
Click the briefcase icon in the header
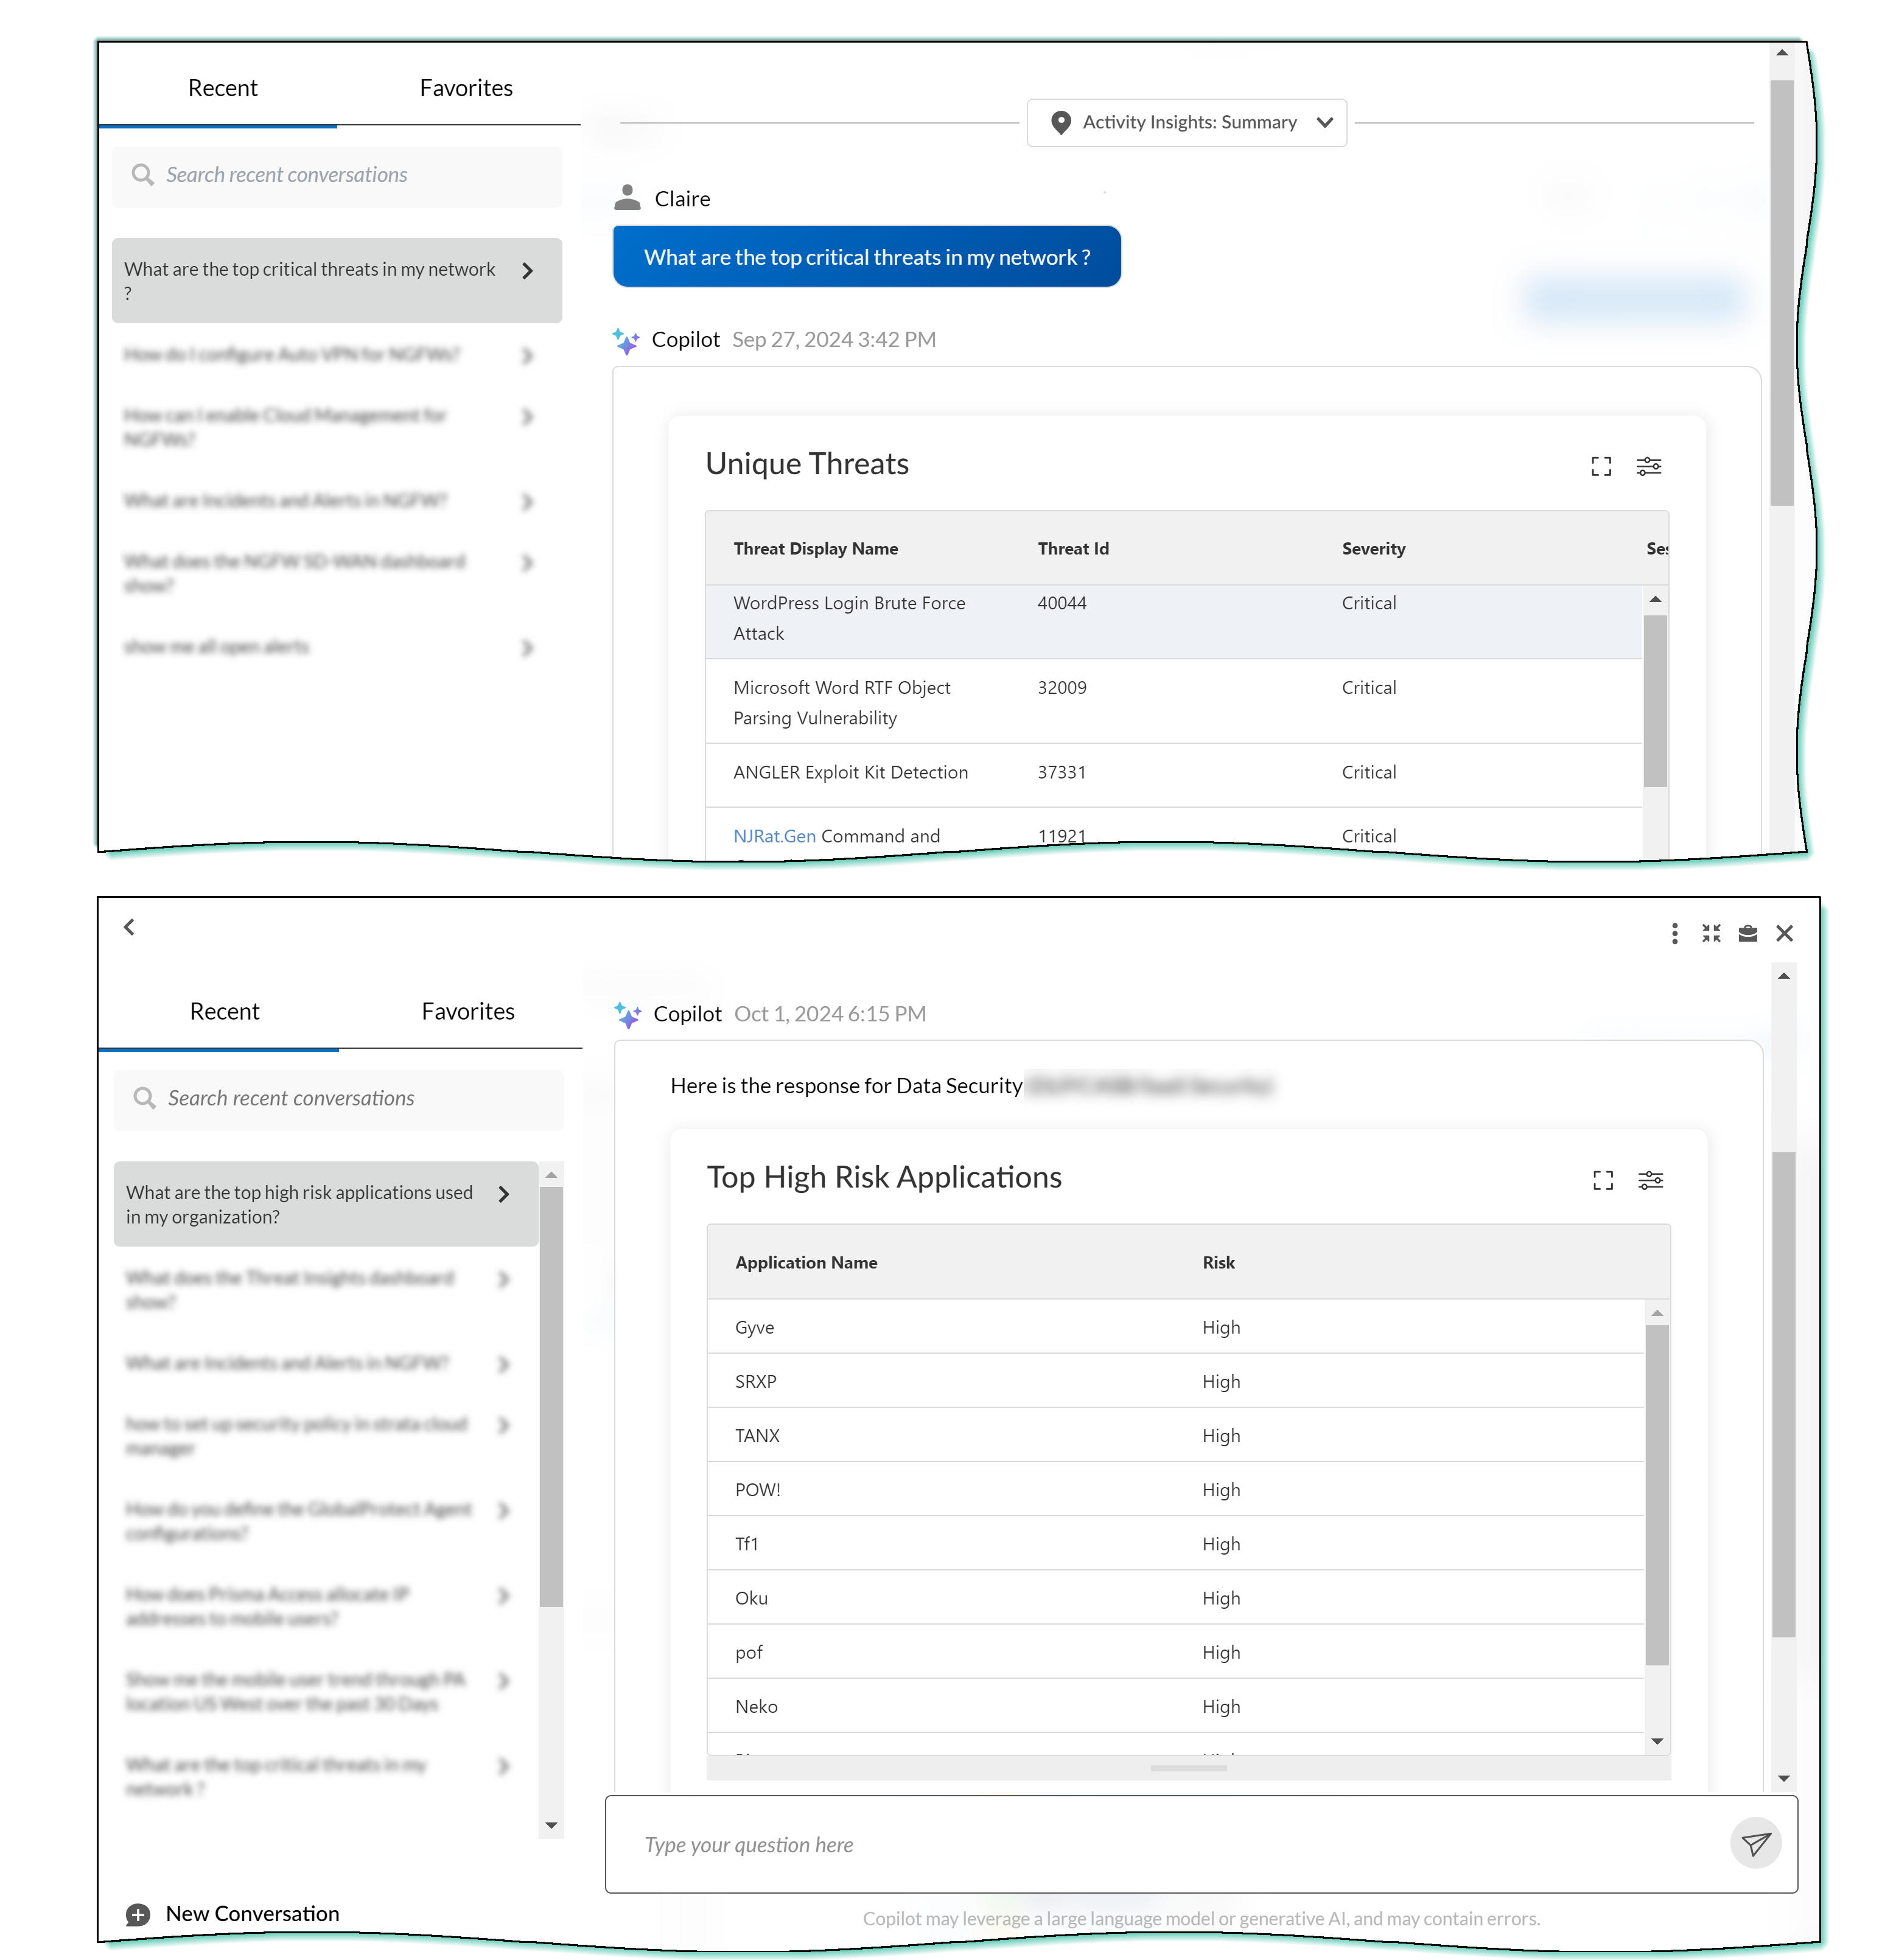pyautogui.click(x=1748, y=933)
